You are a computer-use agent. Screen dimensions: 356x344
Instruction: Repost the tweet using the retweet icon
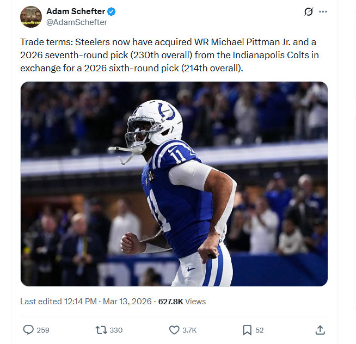click(101, 330)
